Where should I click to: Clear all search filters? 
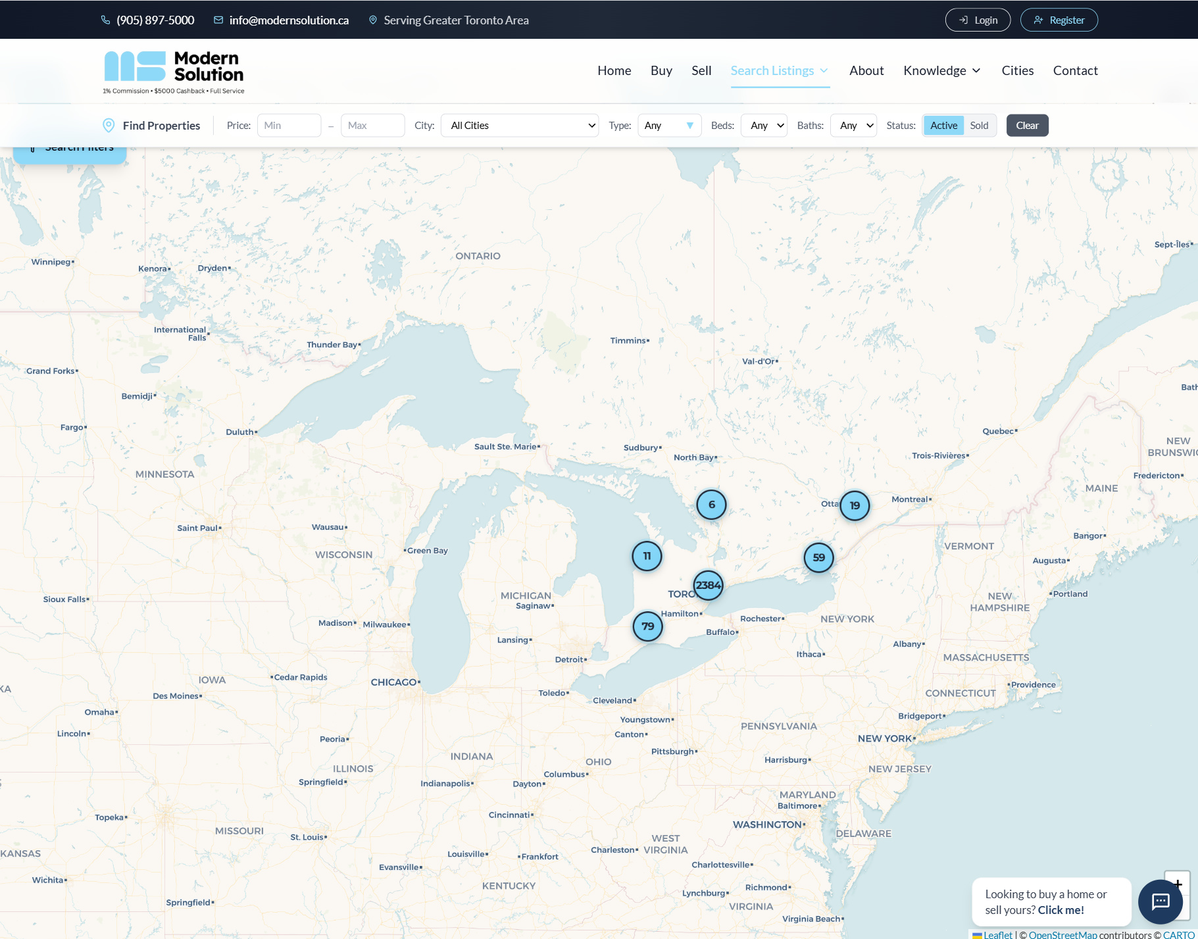(1027, 125)
